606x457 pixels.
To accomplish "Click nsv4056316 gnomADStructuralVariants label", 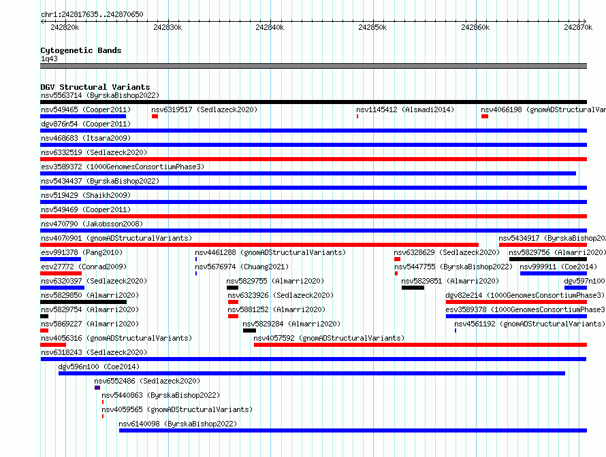I will [x=116, y=338].
